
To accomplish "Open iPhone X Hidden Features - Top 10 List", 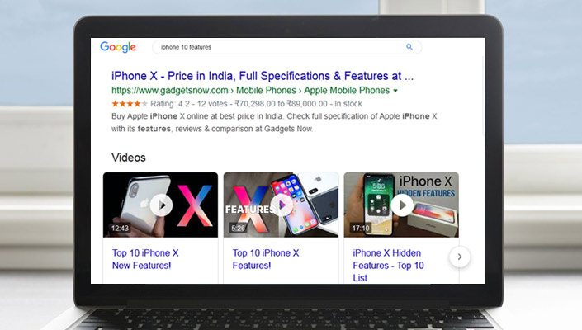I will [x=388, y=265].
